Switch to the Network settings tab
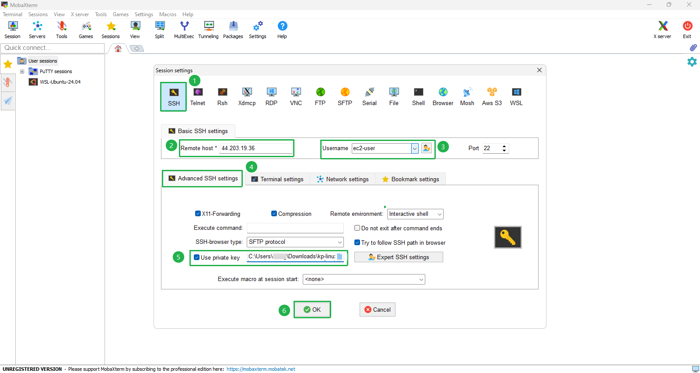 coord(343,179)
